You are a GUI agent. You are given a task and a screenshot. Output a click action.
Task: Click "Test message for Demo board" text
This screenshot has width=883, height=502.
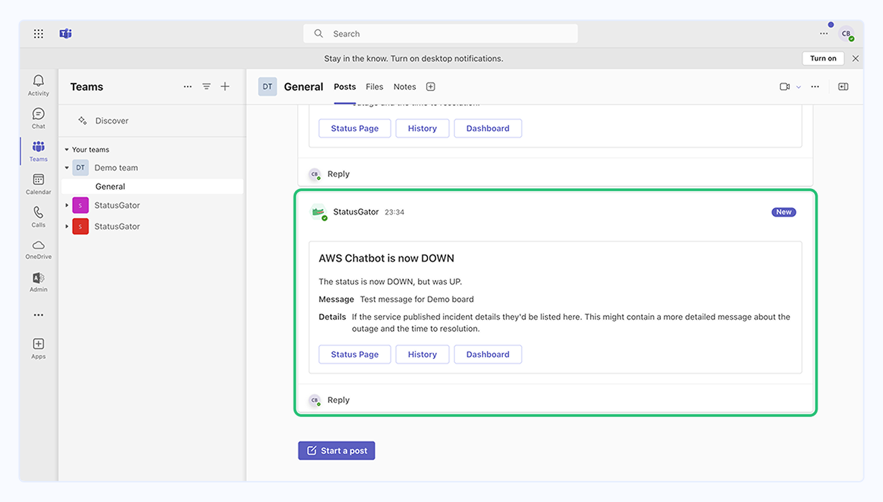pos(417,300)
